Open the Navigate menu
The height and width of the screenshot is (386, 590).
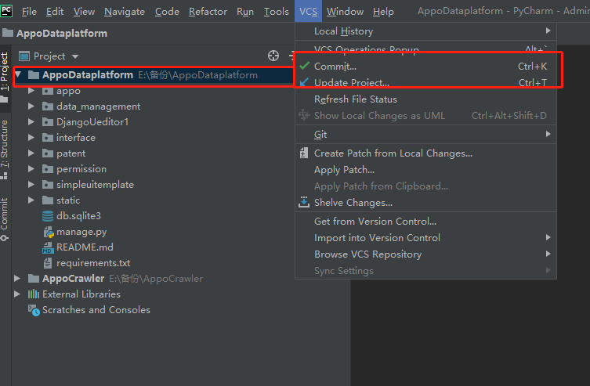pyautogui.click(x=125, y=12)
